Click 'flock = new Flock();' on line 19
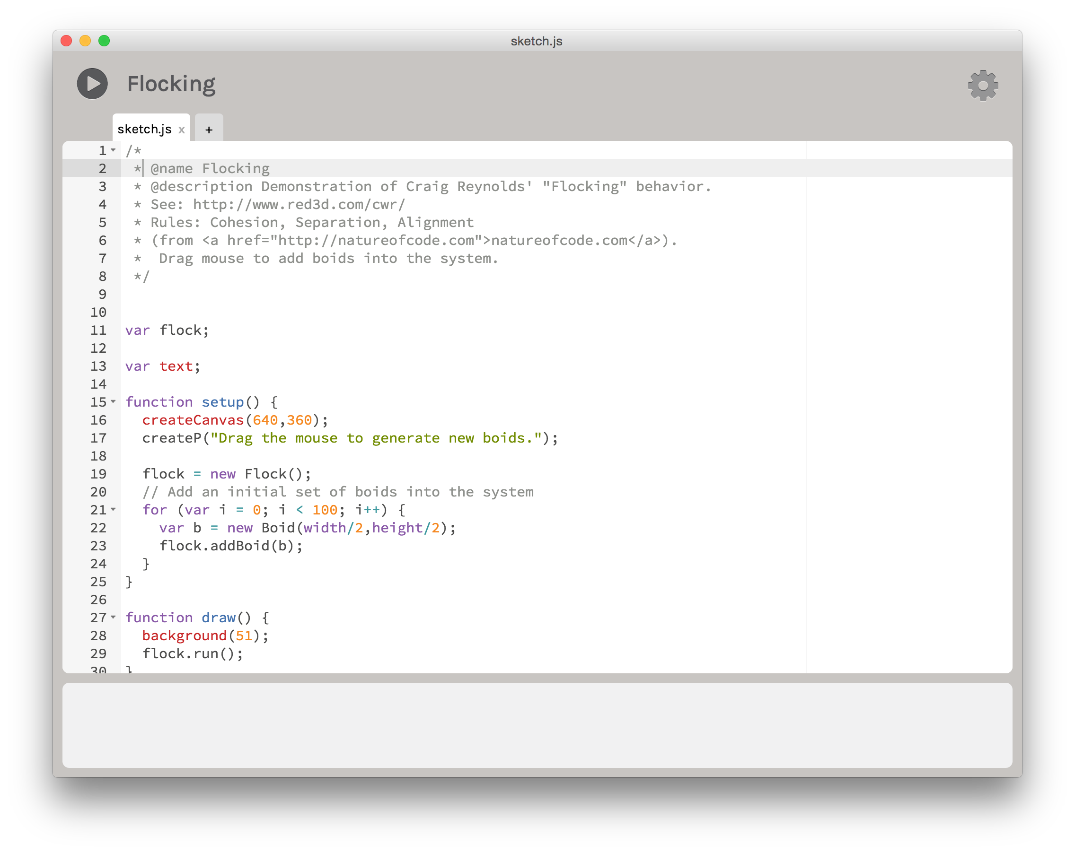Viewport: 1075px width, 853px height. tap(227, 474)
